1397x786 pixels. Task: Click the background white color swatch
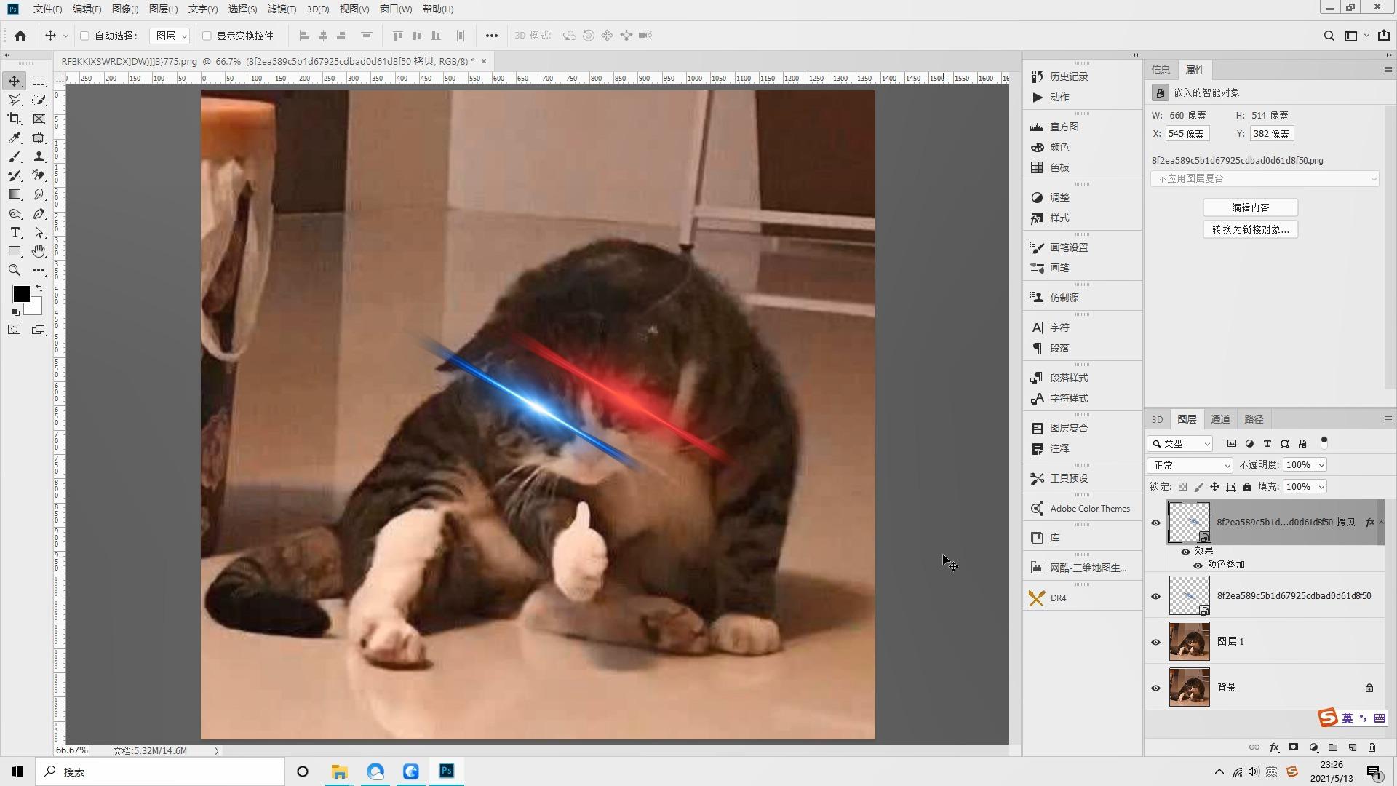(35, 308)
